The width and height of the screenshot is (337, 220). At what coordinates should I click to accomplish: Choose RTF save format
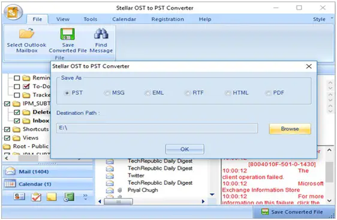point(194,93)
